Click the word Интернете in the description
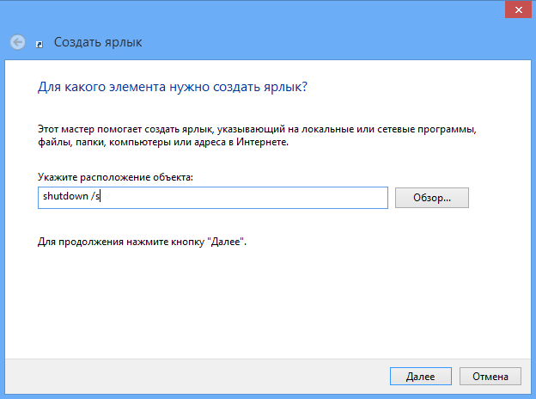 (x=262, y=142)
